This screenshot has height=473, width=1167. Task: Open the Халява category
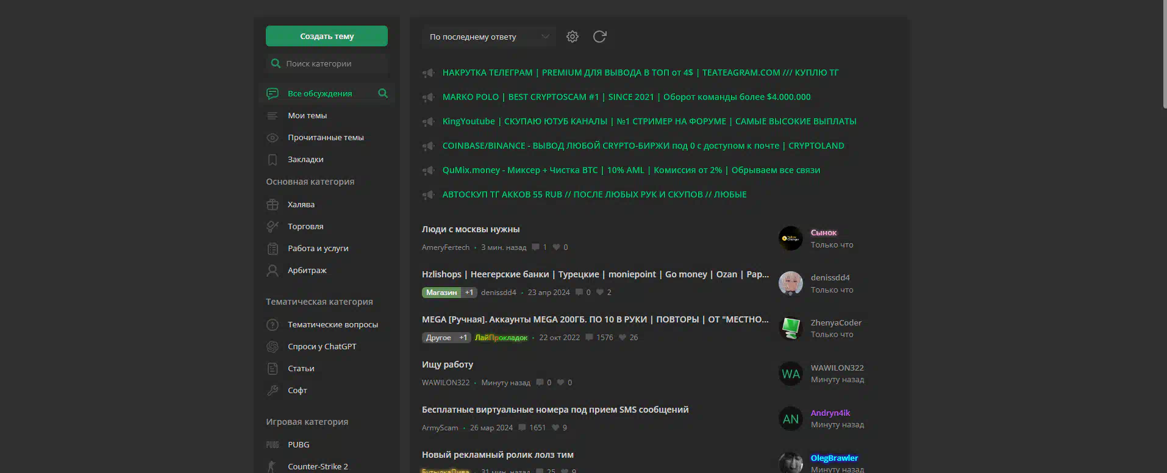tap(301, 204)
